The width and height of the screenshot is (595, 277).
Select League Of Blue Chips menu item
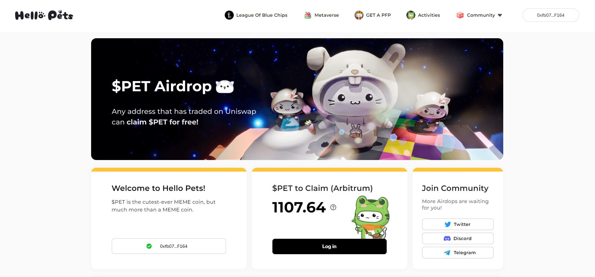click(256, 15)
